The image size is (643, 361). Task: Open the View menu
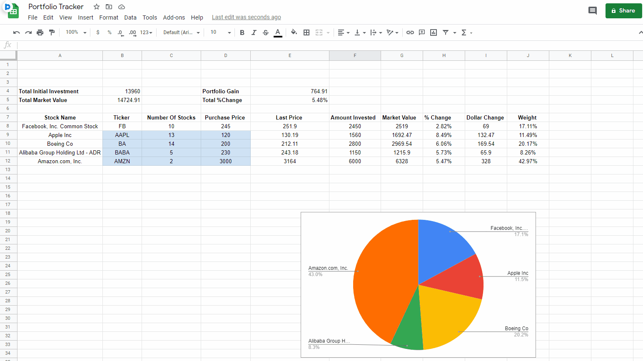pyautogui.click(x=65, y=17)
